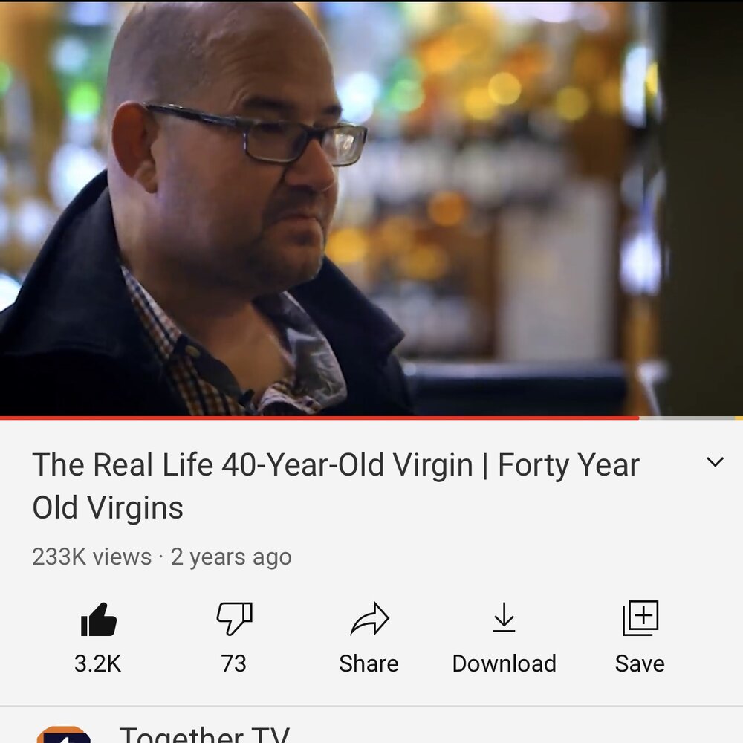Viewport: 743px width, 743px height.
Task: Tap the video title text to expand details
Action: point(336,486)
